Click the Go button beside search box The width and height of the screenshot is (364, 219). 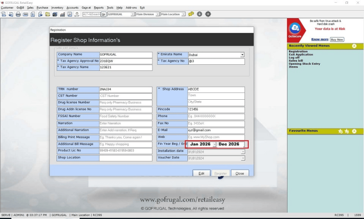click(x=104, y=14)
